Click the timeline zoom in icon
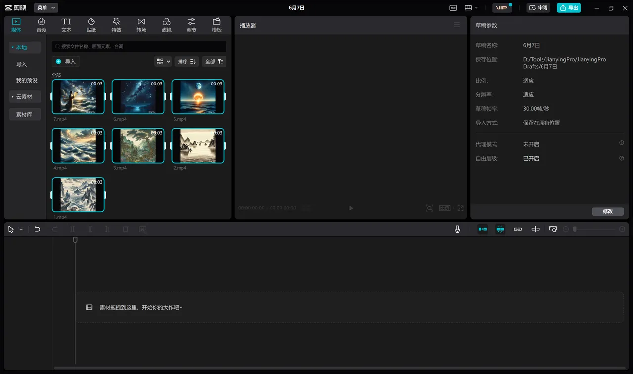 622,229
